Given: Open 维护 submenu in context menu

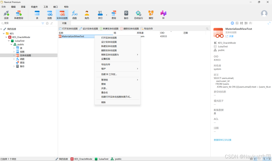Looking at the screenshot, I should click(117, 69).
